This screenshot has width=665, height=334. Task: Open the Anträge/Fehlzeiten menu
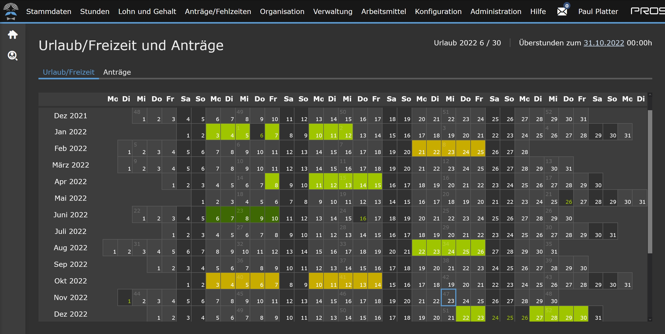coord(218,11)
